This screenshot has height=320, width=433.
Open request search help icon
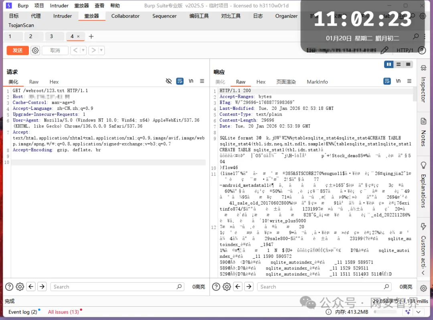click(x=9, y=287)
